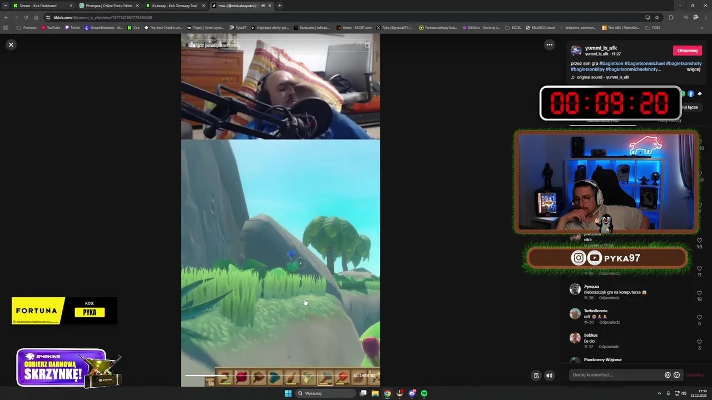
Task: Switch to 'Stream - Kick Dashboard' tab
Action: 42,6
